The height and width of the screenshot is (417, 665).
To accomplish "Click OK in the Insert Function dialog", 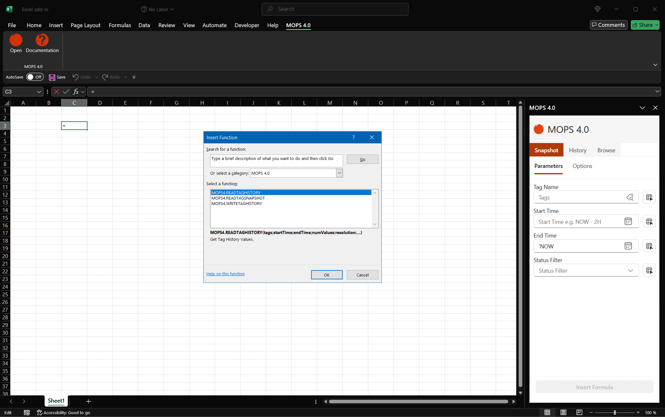I will tap(326, 275).
